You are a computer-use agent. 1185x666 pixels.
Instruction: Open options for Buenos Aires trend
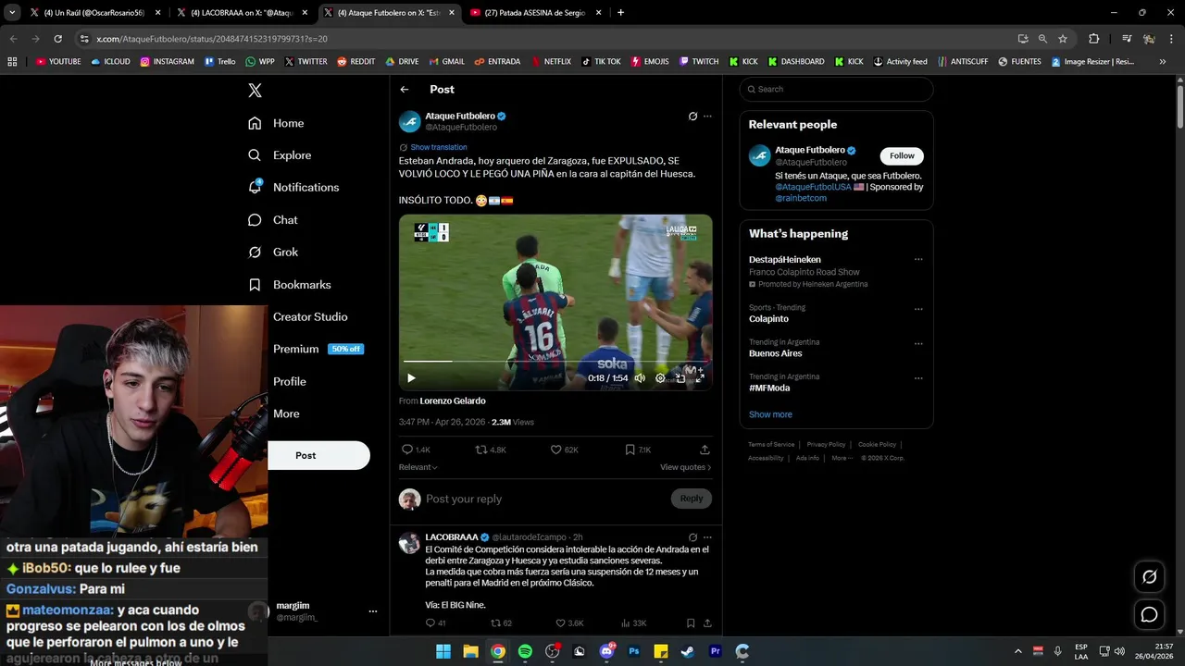(918, 343)
